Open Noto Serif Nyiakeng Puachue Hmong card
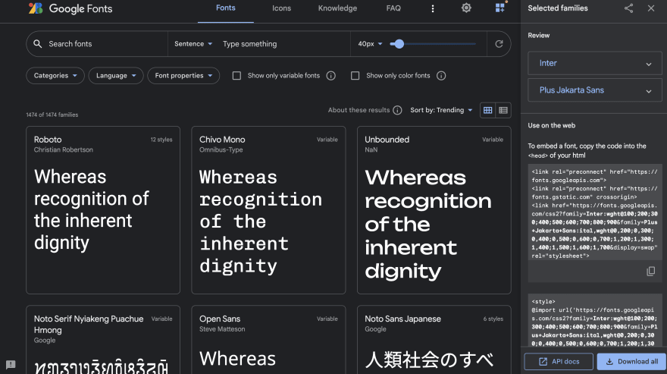 (103, 340)
